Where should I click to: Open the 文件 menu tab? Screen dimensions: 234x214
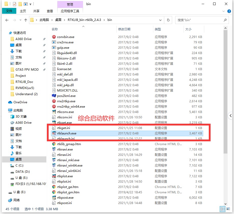9,11
